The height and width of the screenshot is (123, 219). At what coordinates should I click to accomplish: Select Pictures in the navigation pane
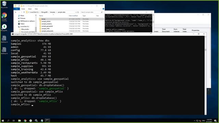[23, 18]
